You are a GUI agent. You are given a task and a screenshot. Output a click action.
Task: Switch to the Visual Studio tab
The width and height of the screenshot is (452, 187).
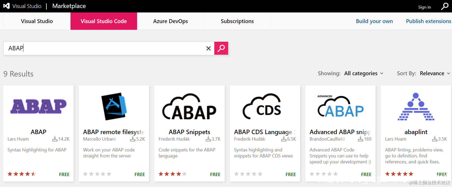click(x=37, y=21)
